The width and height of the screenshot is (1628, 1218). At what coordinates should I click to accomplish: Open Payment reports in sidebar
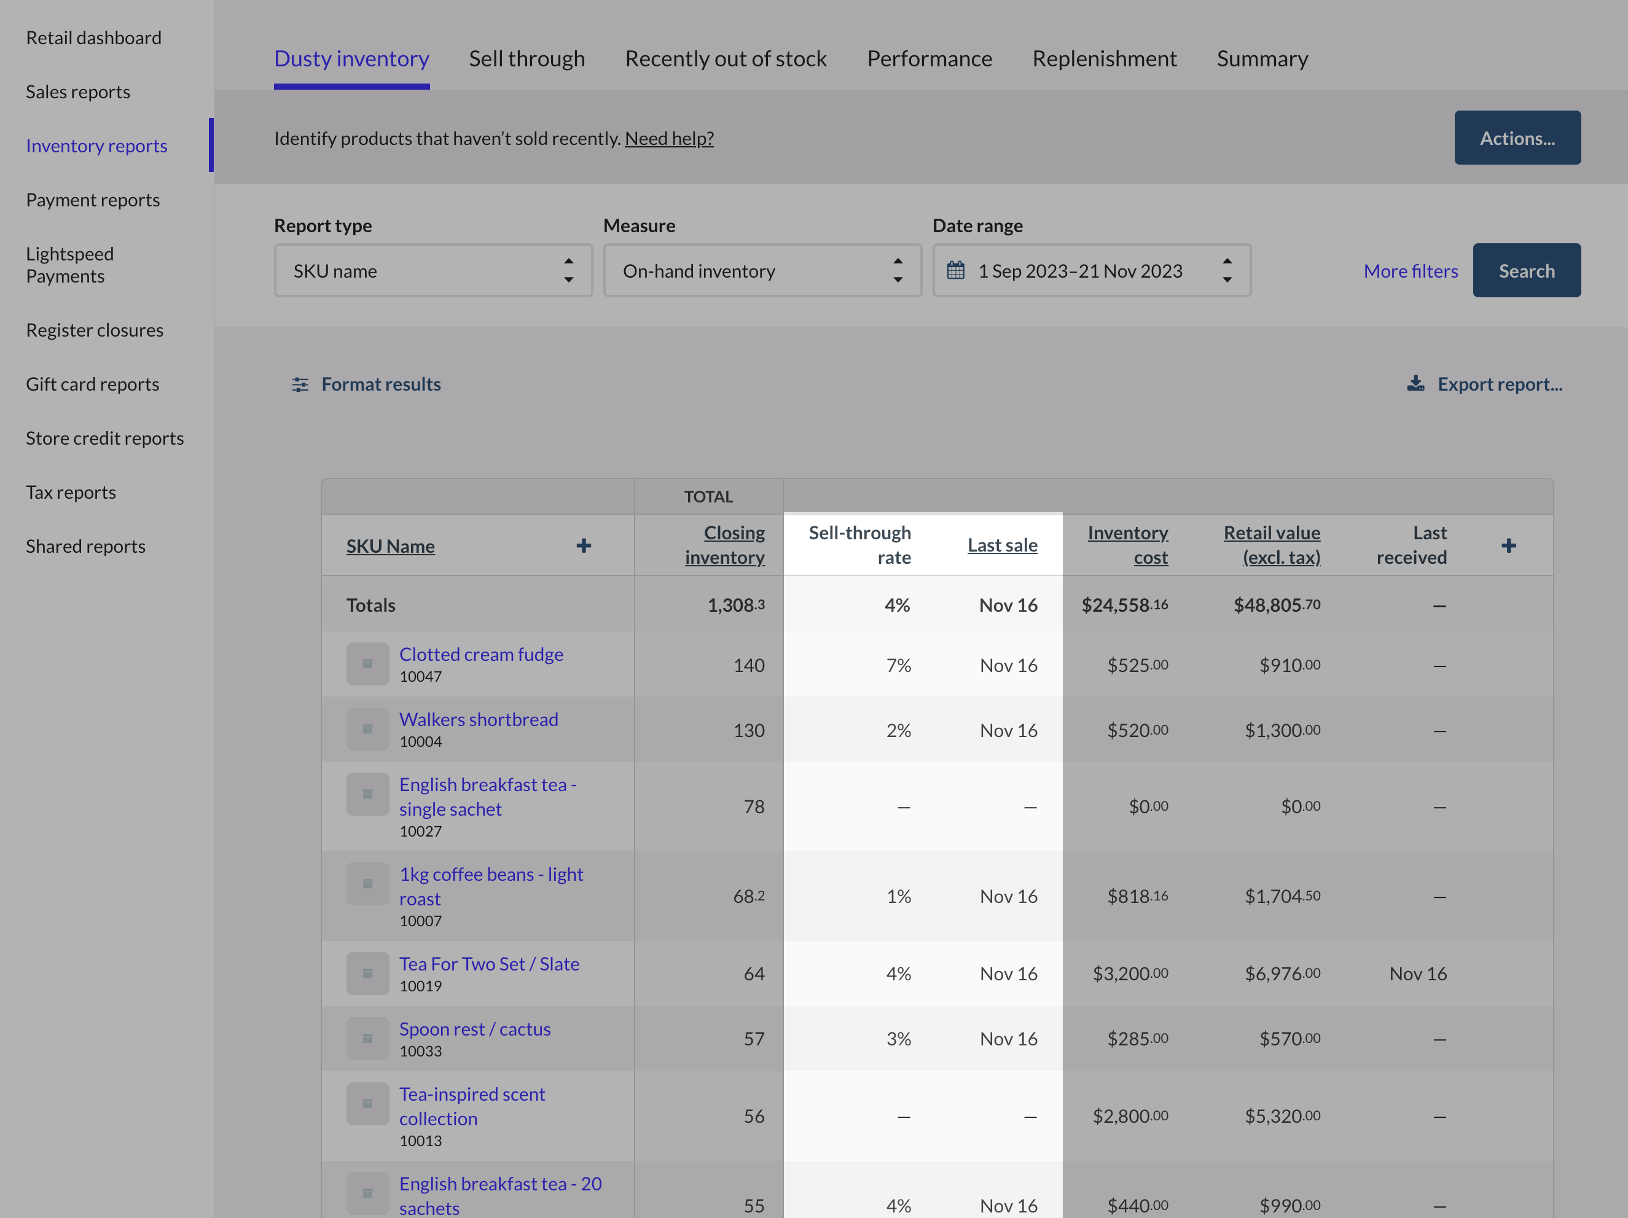(93, 200)
